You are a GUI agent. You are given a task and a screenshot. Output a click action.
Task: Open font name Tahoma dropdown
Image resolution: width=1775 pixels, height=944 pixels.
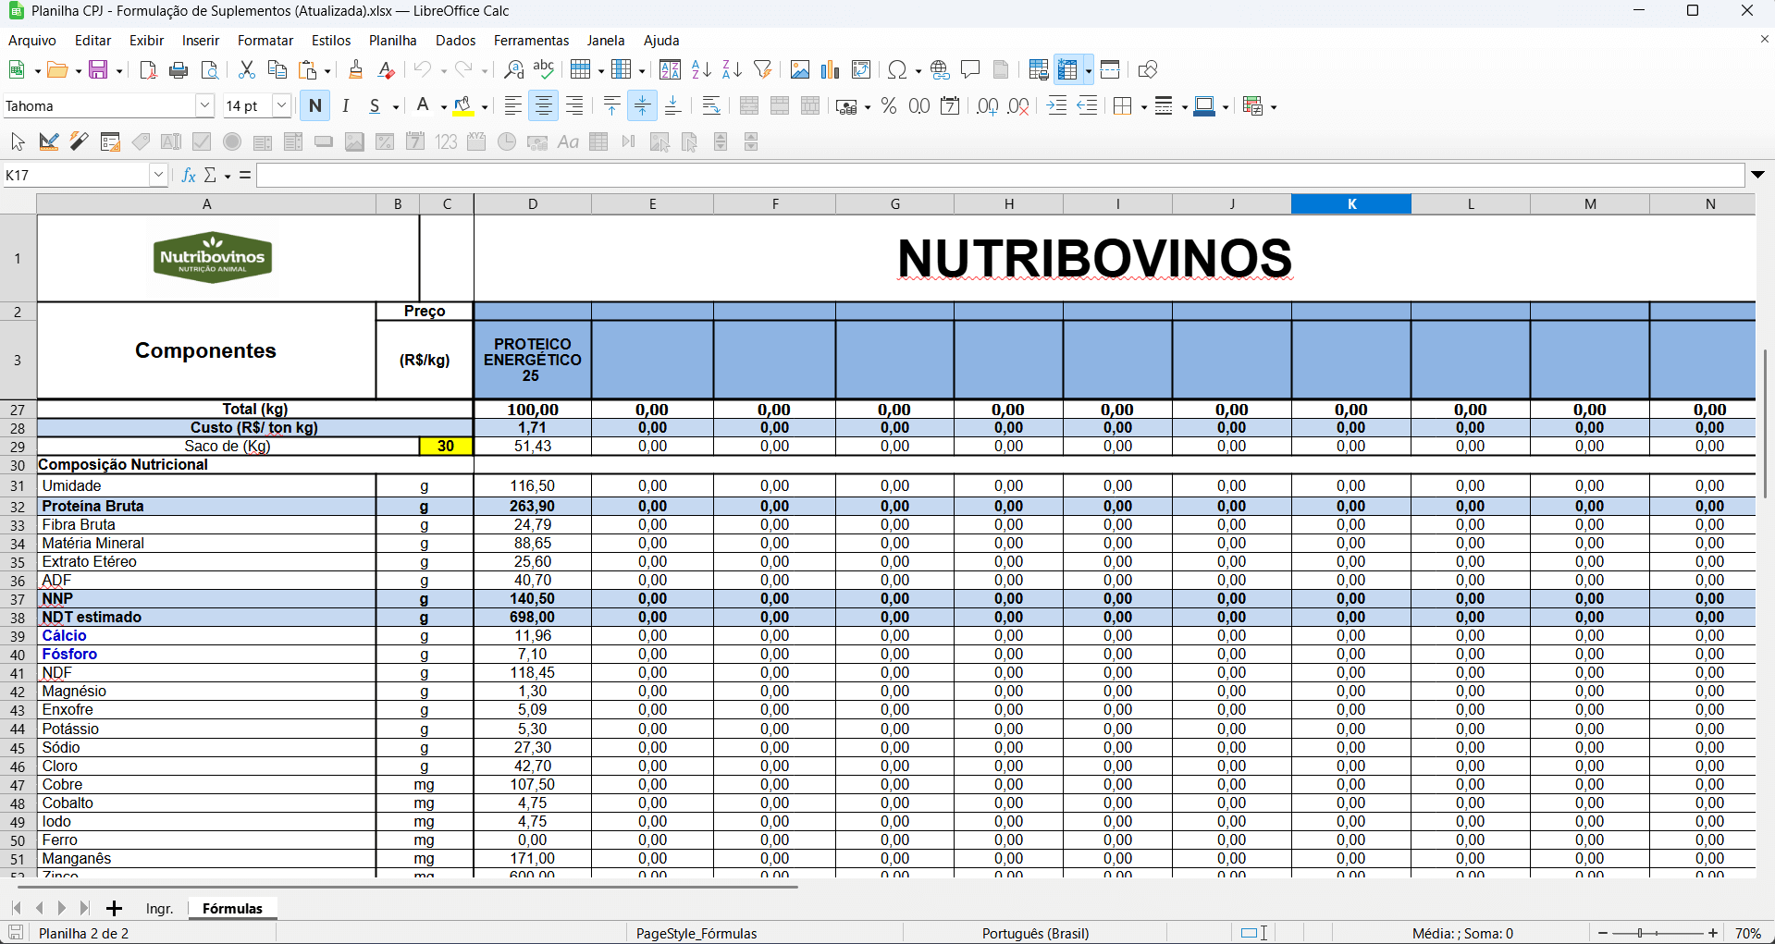205,106
